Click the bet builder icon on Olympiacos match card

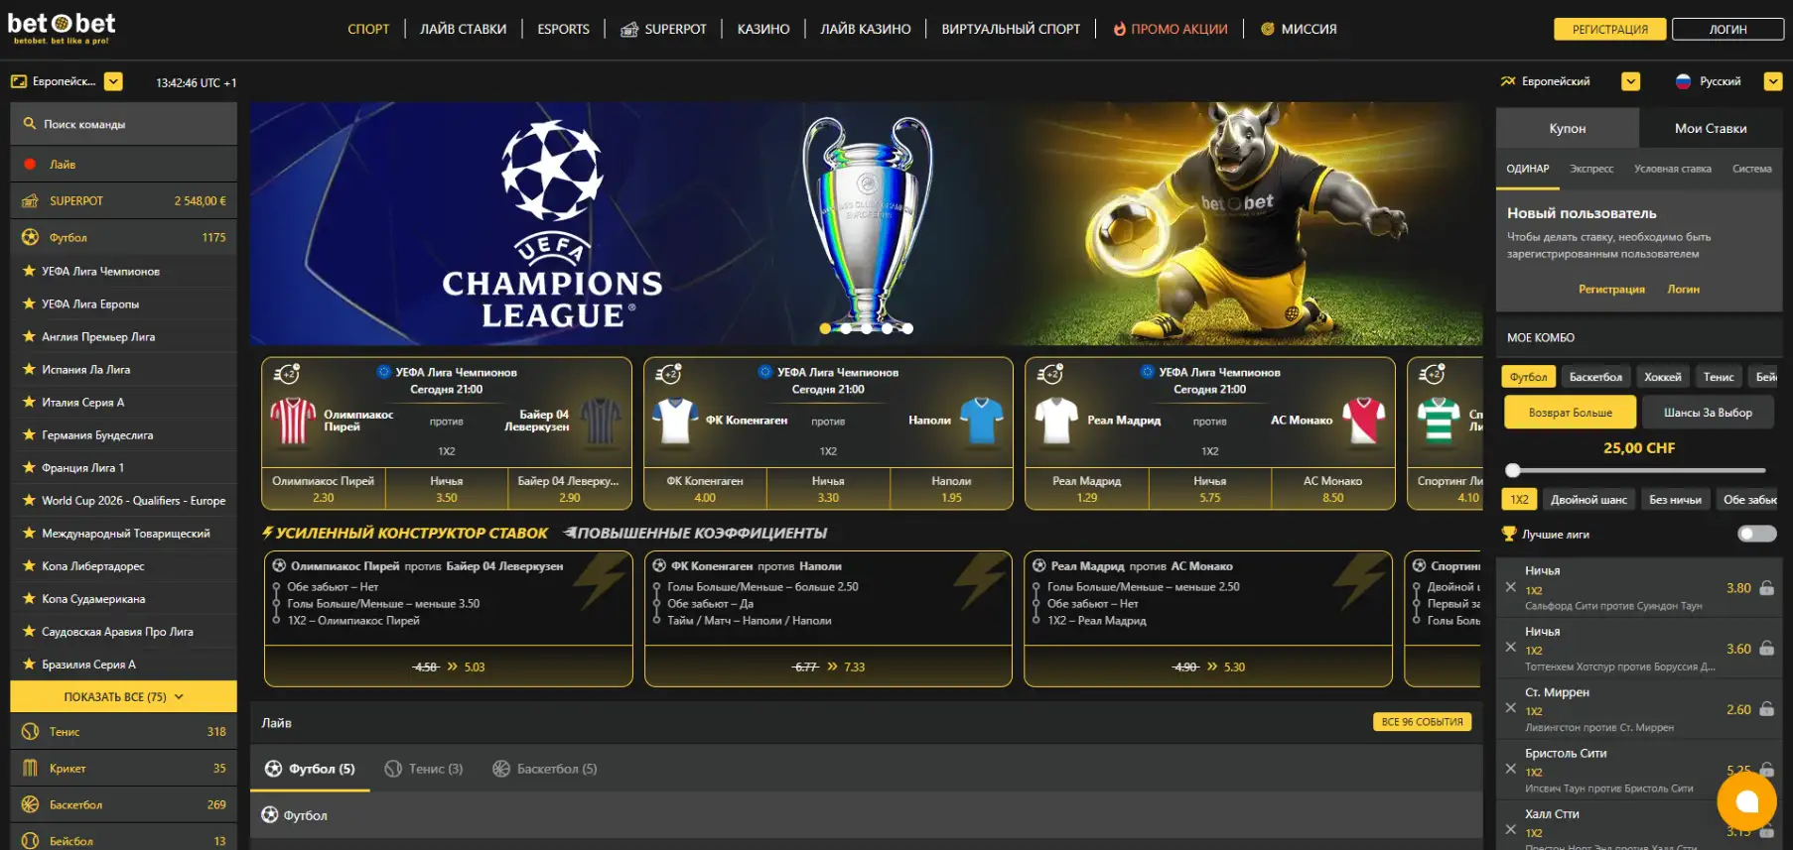[x=287, y=373]
